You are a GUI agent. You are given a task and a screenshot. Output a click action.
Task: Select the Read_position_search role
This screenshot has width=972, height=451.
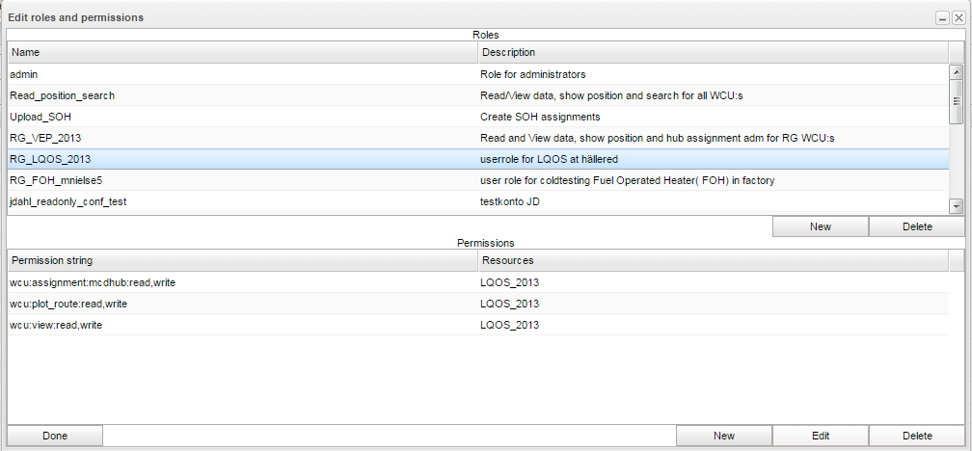241,95
